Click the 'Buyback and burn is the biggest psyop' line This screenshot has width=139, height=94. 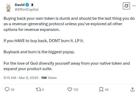39,52
